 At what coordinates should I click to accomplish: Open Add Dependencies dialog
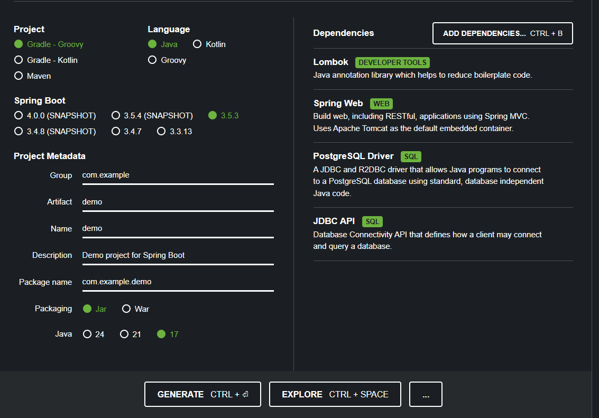point(503,33)
